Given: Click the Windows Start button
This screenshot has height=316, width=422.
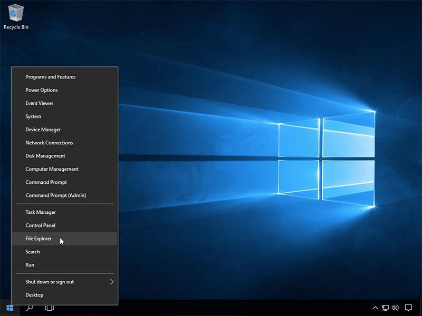Looking at the screenshot, I should (9, 308).
